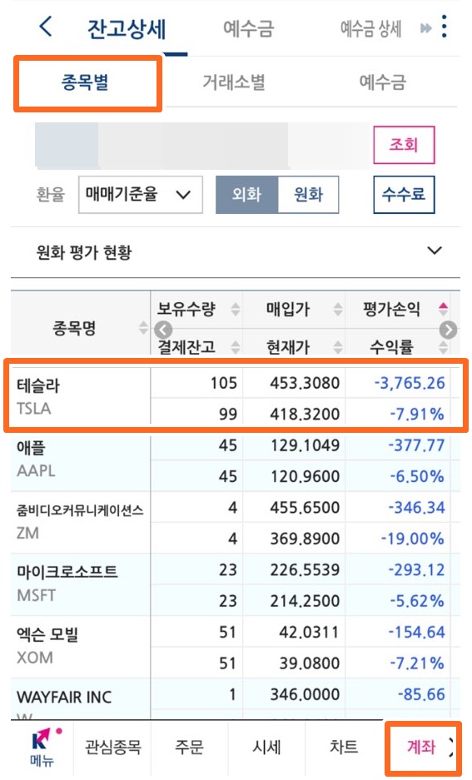Expand the 원화 평가 현황 section
This screenshot has height=780, width=472.
pos(236,251)
